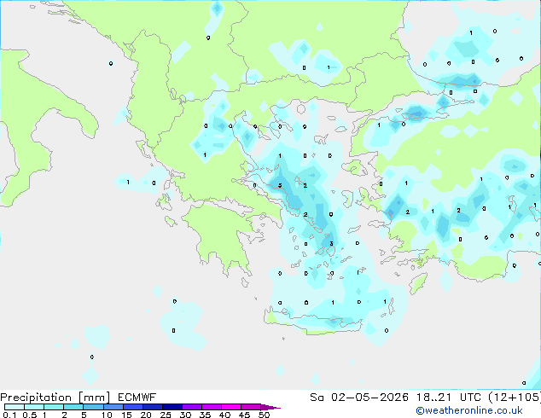Click the map value '5' over eastern Greece
This screenshot has height=418, width=541.
(280, 185)
